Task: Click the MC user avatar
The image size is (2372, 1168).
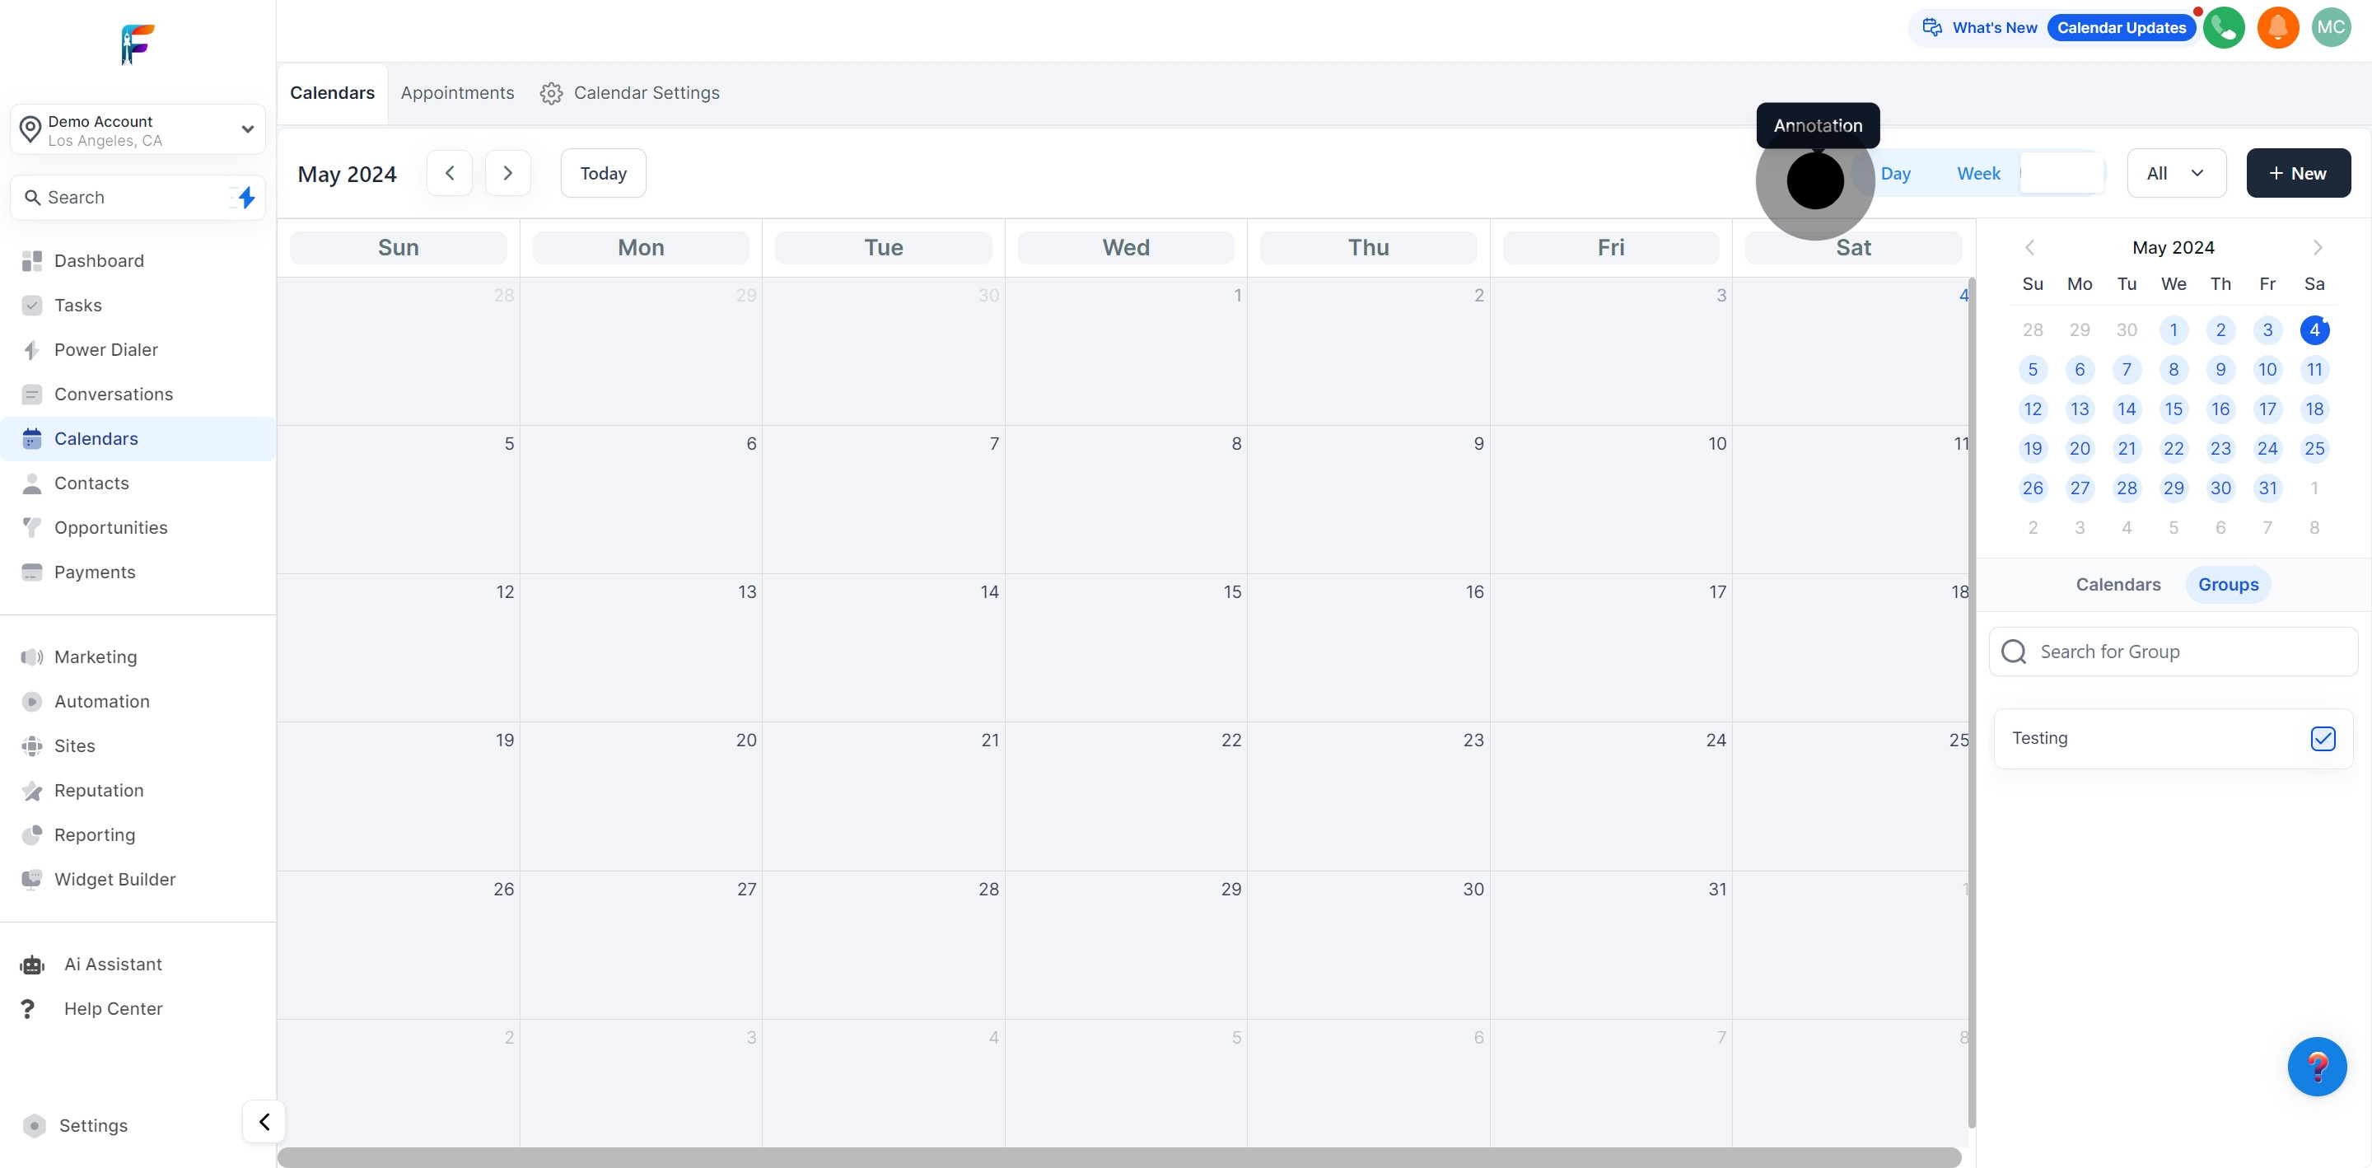Action: pos(2331,28)
